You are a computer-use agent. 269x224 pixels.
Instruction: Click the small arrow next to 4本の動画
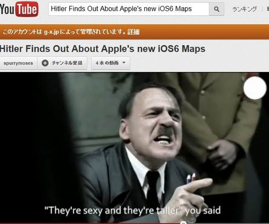tap(124, 63)
